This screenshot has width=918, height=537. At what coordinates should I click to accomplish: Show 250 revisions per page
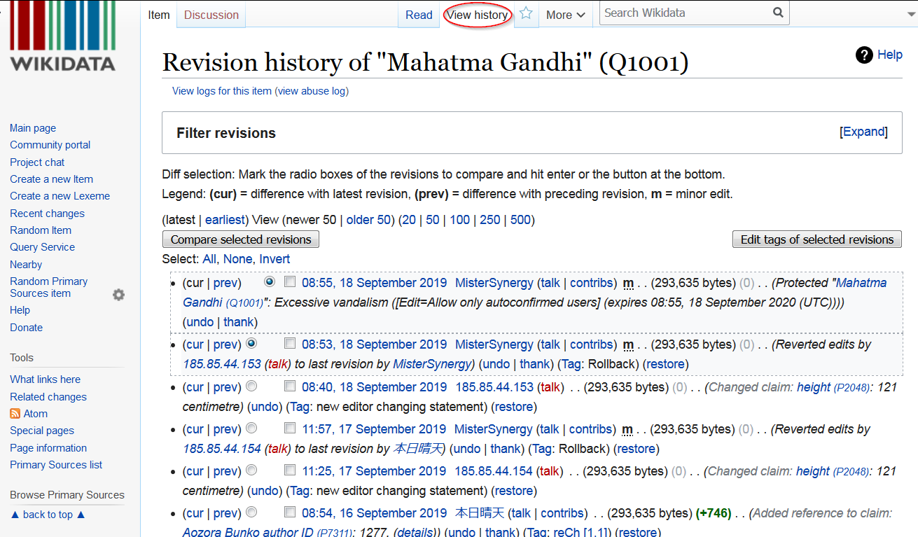pyautogui.click(x=490, y=220)
